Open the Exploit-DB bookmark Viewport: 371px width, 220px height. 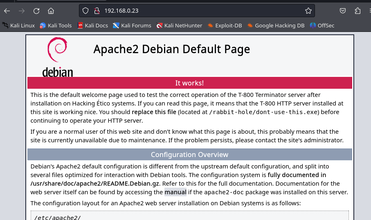[x=225, y=25]
